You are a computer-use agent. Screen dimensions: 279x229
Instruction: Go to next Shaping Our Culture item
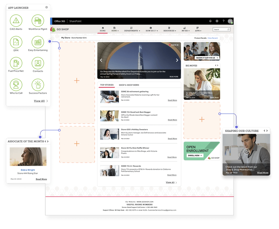267,131
